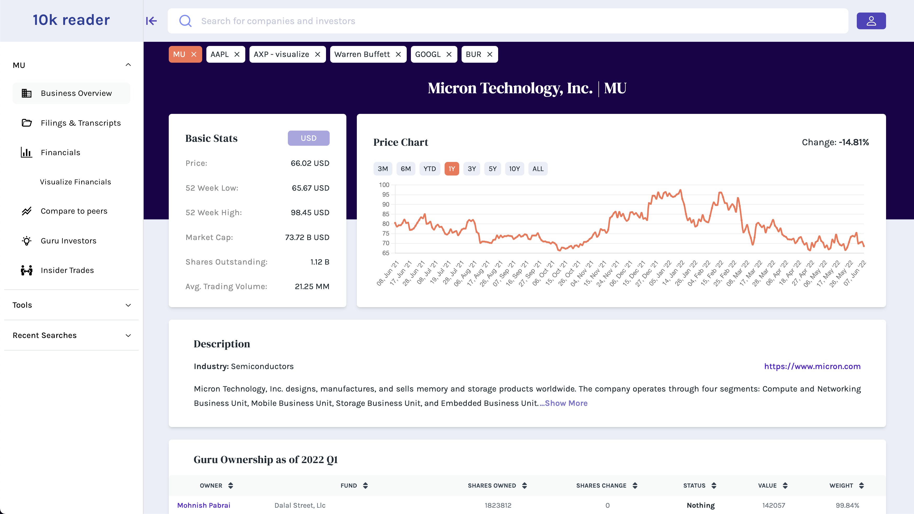Collapse the MU sidebar section
The height and width of the screenshot is (514, 914).
click(129, 65)
